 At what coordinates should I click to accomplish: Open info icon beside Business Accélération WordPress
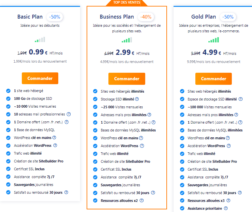tap(142, 146)
